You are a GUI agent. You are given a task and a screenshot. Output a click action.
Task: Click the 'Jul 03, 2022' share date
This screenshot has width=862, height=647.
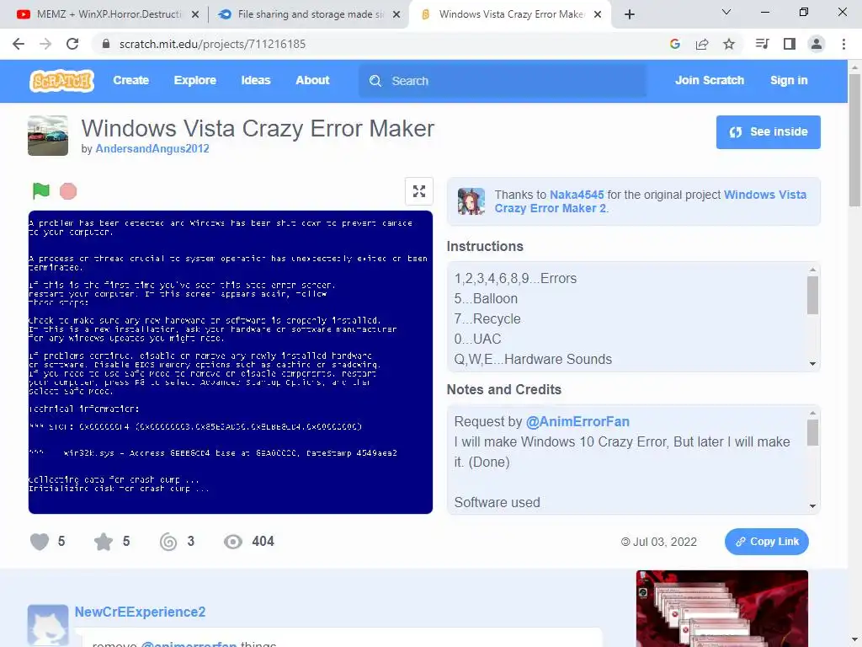[665, 542]
